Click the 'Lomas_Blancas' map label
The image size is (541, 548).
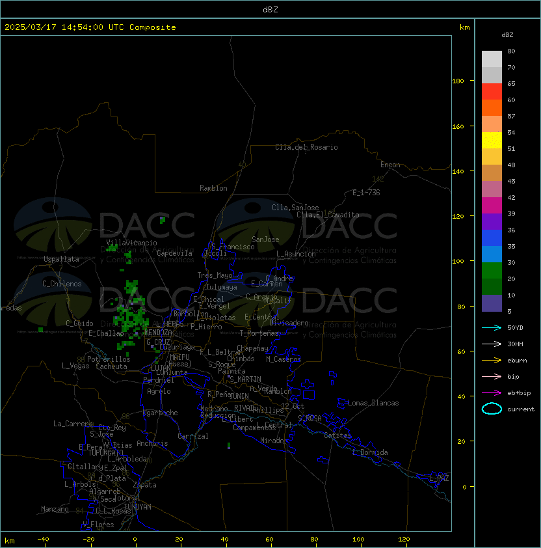pos(373,403)
